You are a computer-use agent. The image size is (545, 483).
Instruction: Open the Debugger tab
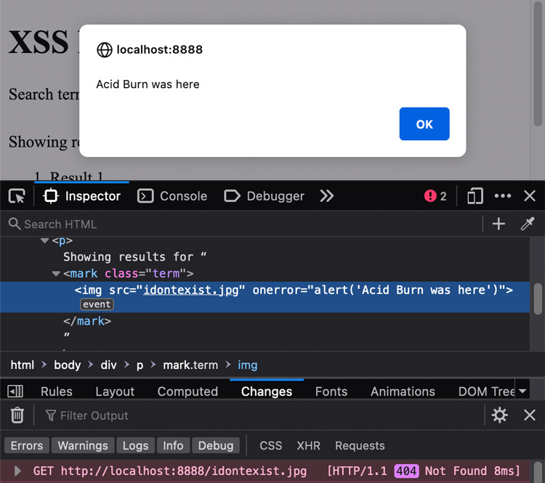(265, 196)
